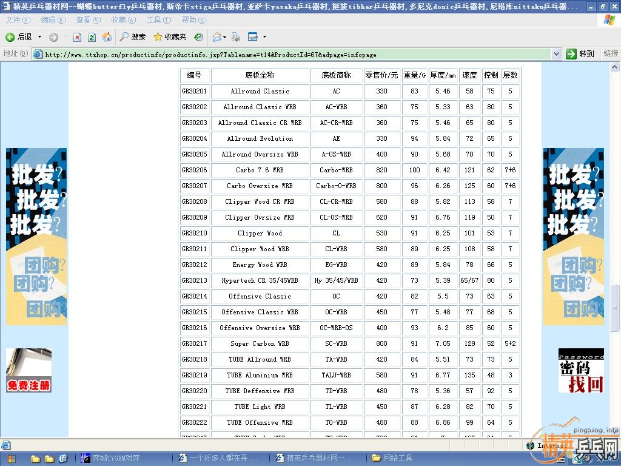This screenshot has height=466, width=621.
Task: Open the 查看(V) menu
Action: pos(89,20)
